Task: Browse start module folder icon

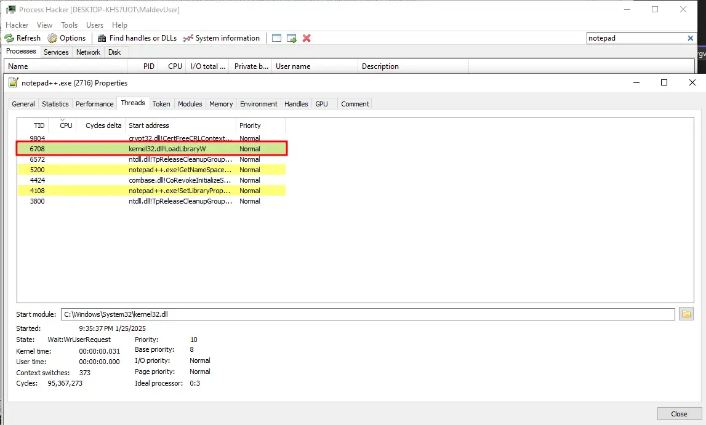Action: (x=686, y=314)
